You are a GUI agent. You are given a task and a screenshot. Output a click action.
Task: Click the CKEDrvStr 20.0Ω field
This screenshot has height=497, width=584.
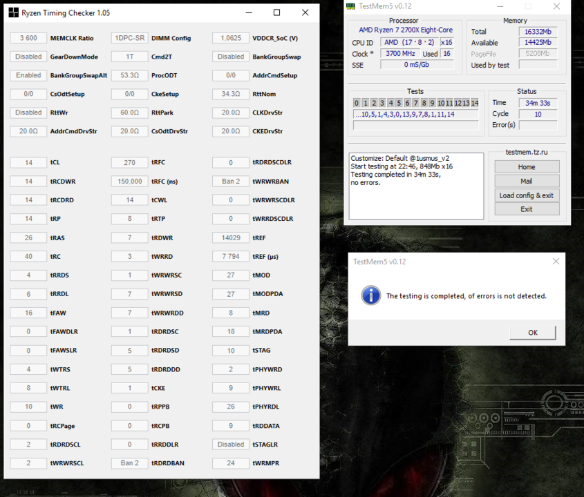point(231,131)
